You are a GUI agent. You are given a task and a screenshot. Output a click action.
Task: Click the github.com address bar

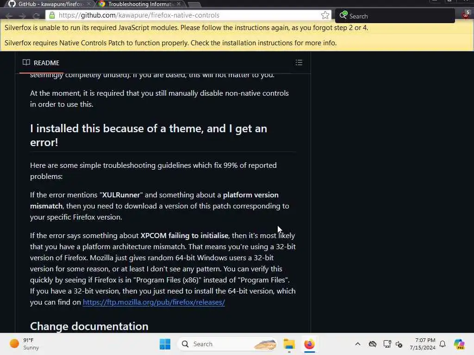(187, 15)
